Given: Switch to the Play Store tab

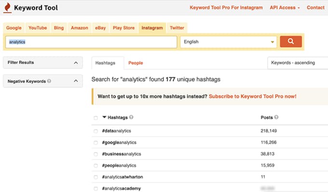Looking at the screenshot, I should pos(123,28).
